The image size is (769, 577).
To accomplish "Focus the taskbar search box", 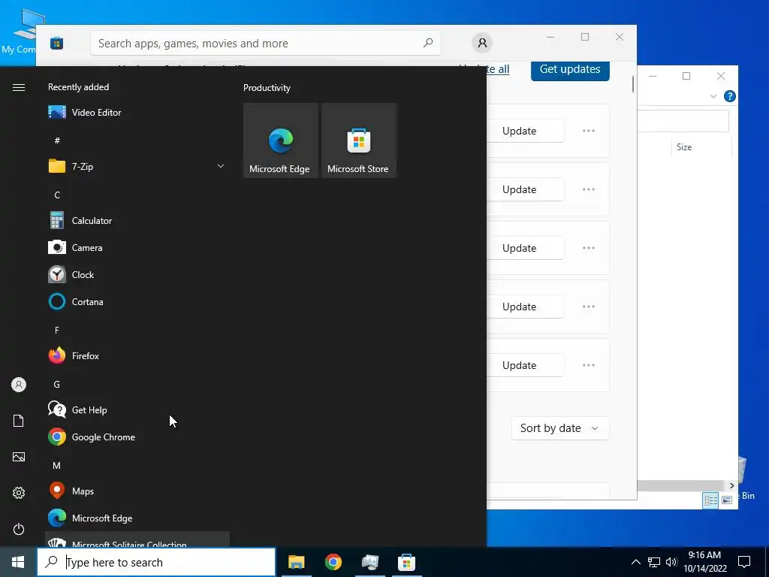I will [x=156, y=562].
